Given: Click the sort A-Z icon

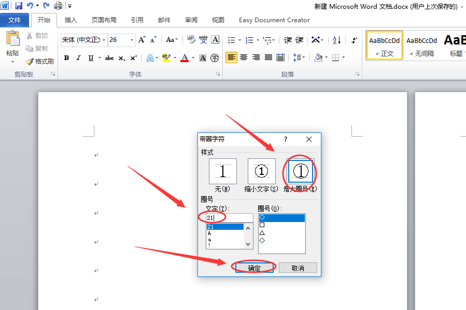Looking at the screenshot, I should coord(337,40).
